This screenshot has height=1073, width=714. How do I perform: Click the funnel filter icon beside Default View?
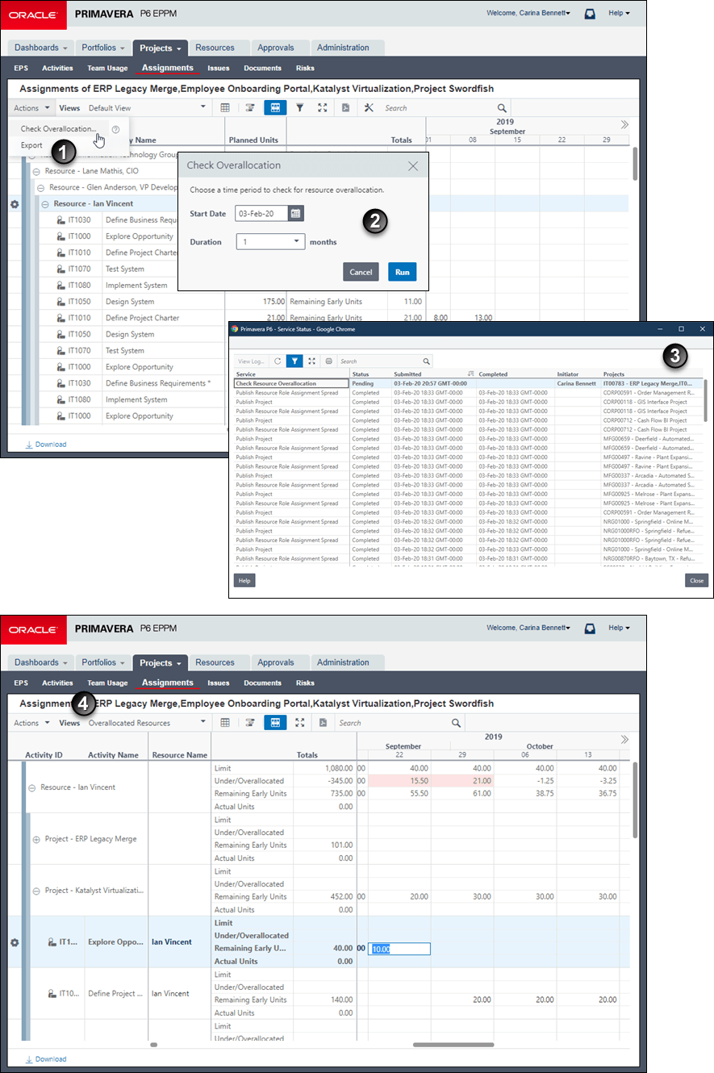[299, 107]
